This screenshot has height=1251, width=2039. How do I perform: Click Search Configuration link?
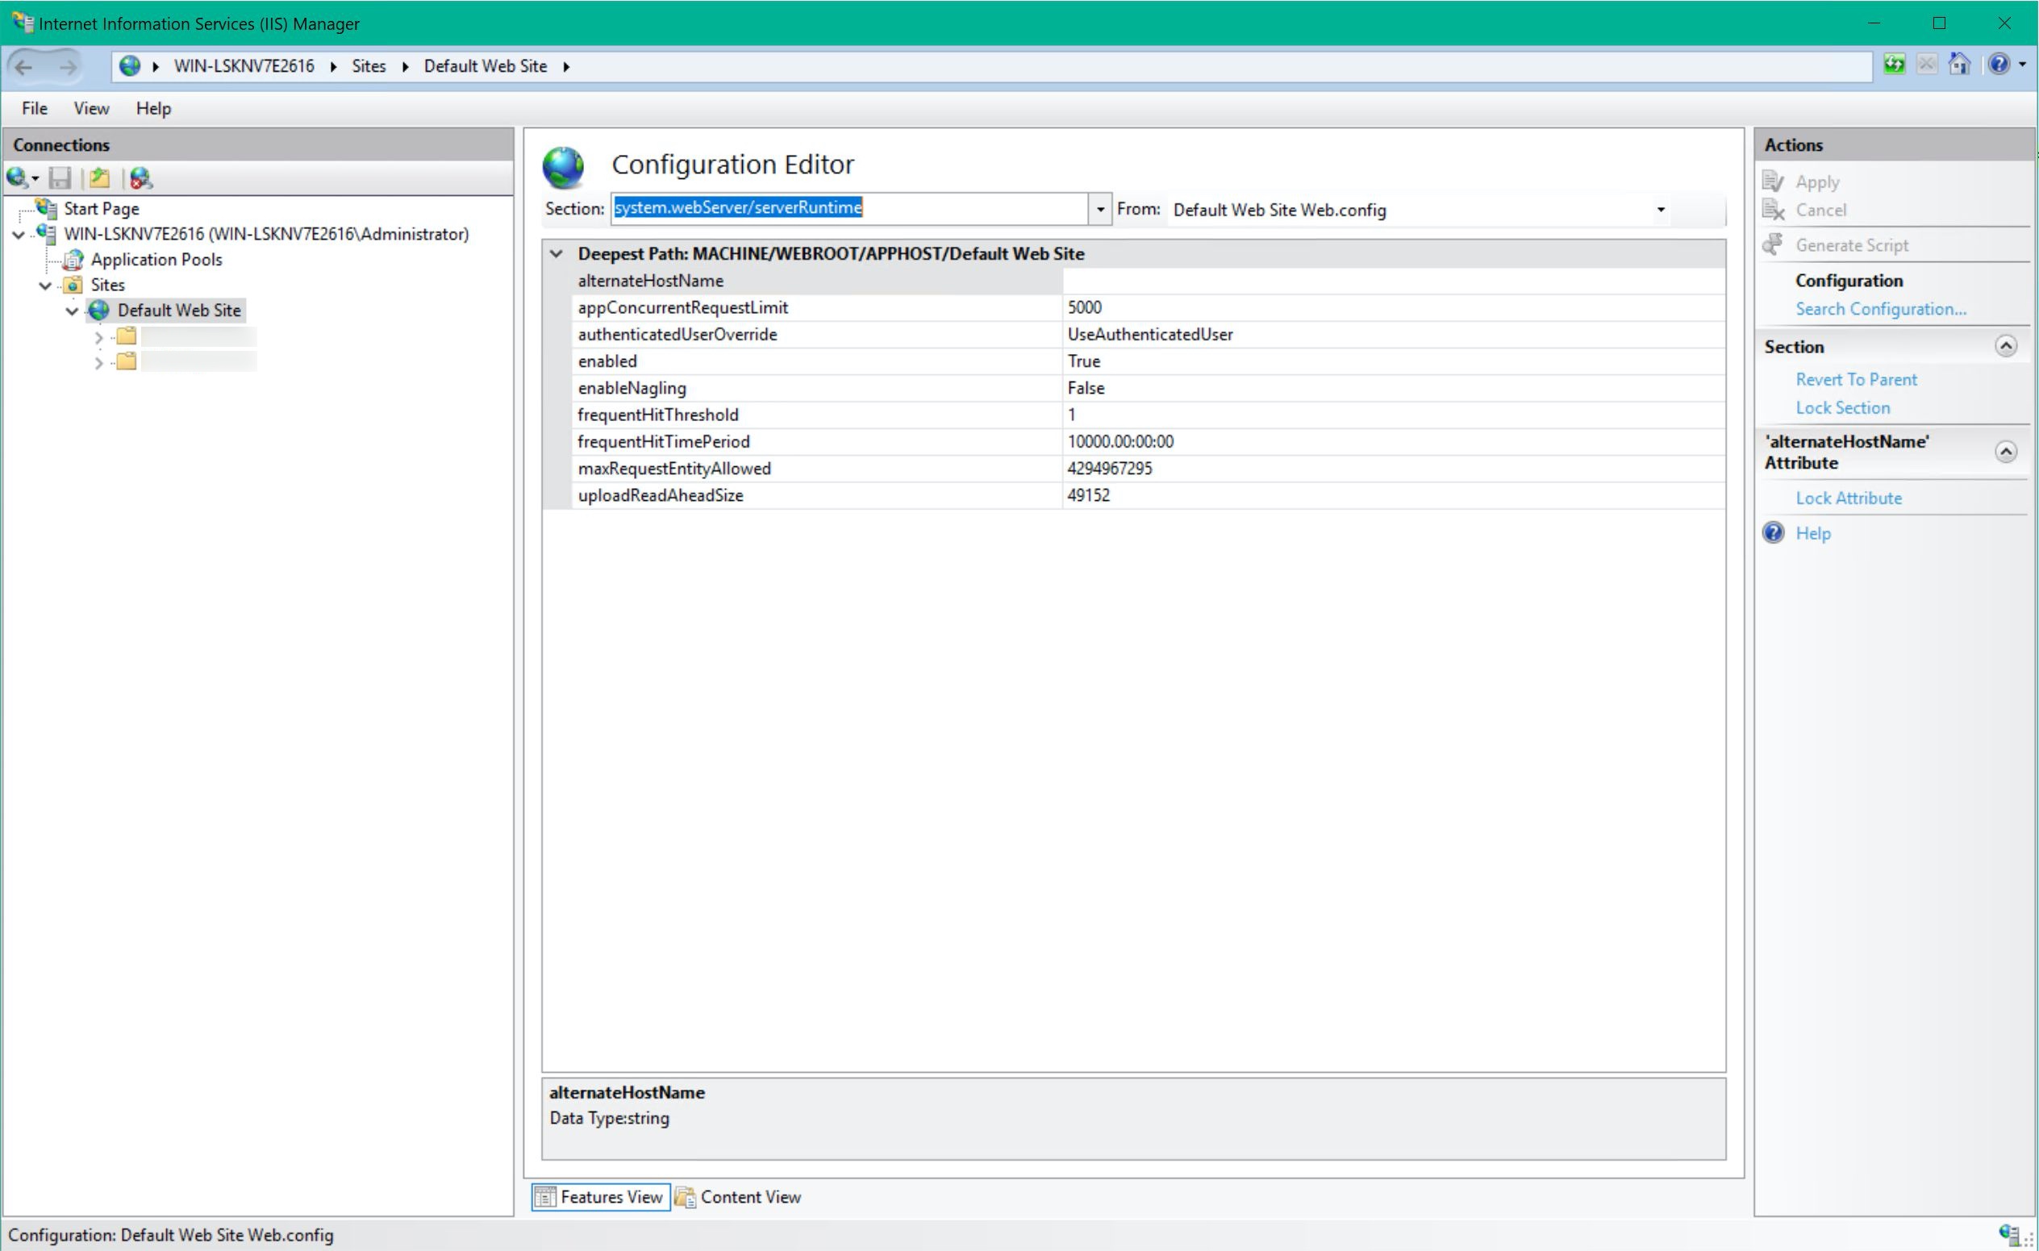(1881, 309)
